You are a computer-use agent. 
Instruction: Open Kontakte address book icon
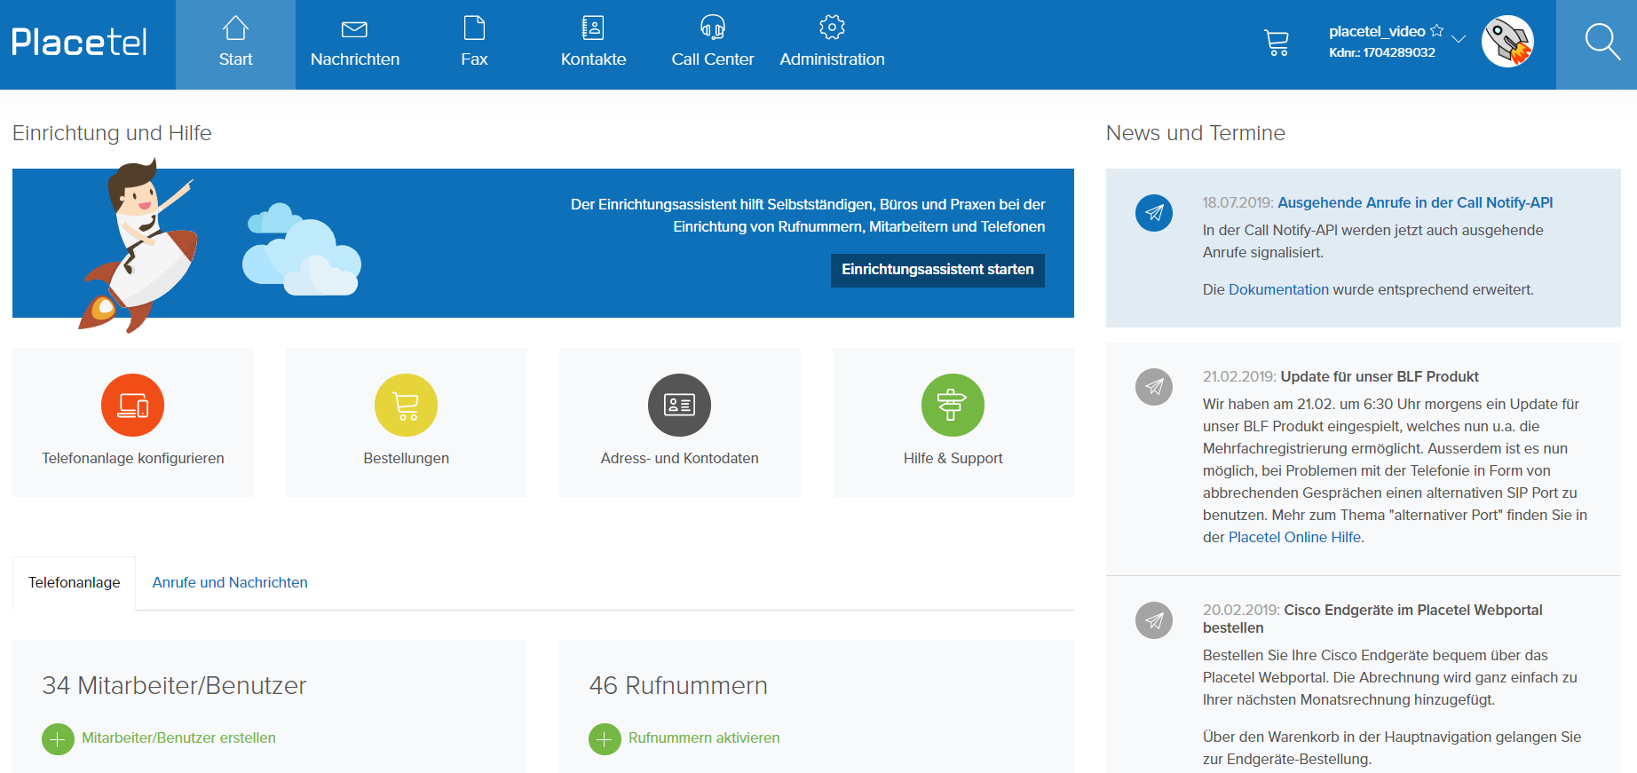coord(593,28)
